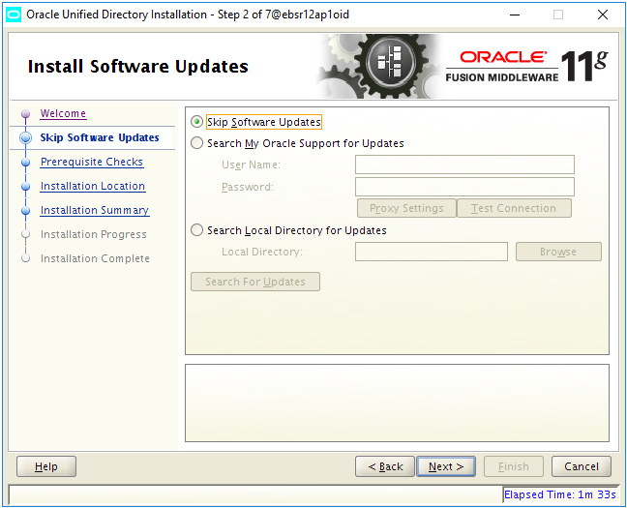Click the Test Connection button

[514, 208]
